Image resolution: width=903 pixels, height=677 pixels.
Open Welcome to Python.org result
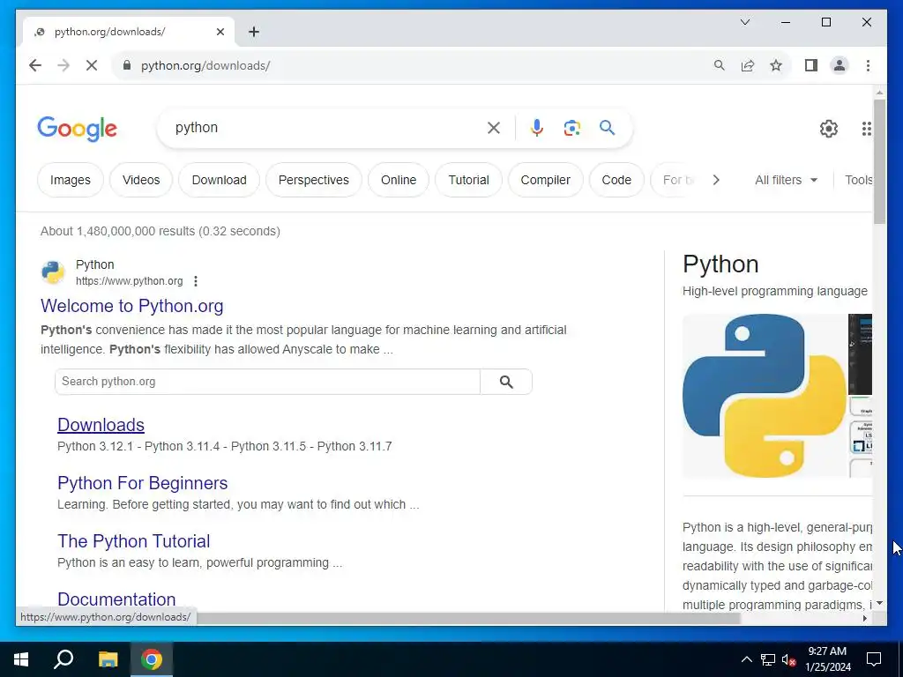click(x=132, y=306)
